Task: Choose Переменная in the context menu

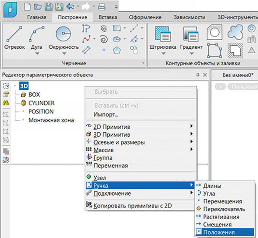Action: coord(141,166)
